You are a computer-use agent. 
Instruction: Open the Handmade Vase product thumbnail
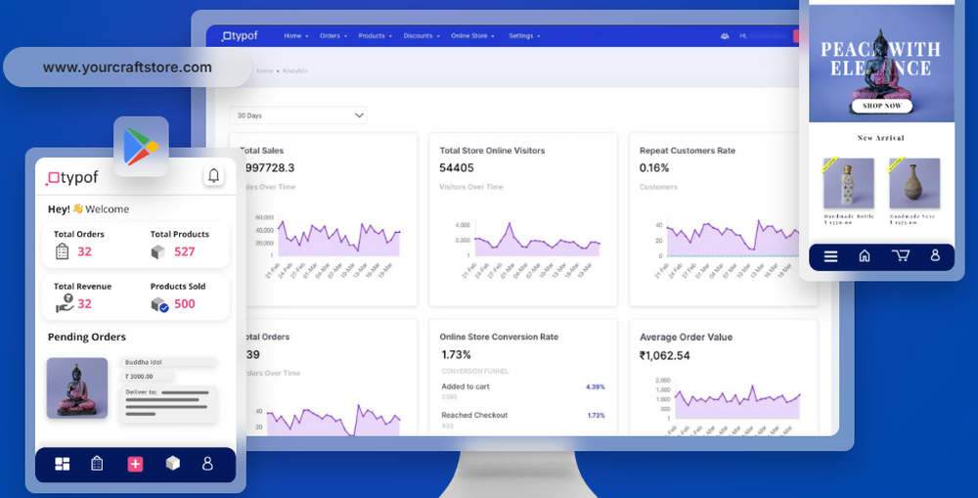[913, 183]
